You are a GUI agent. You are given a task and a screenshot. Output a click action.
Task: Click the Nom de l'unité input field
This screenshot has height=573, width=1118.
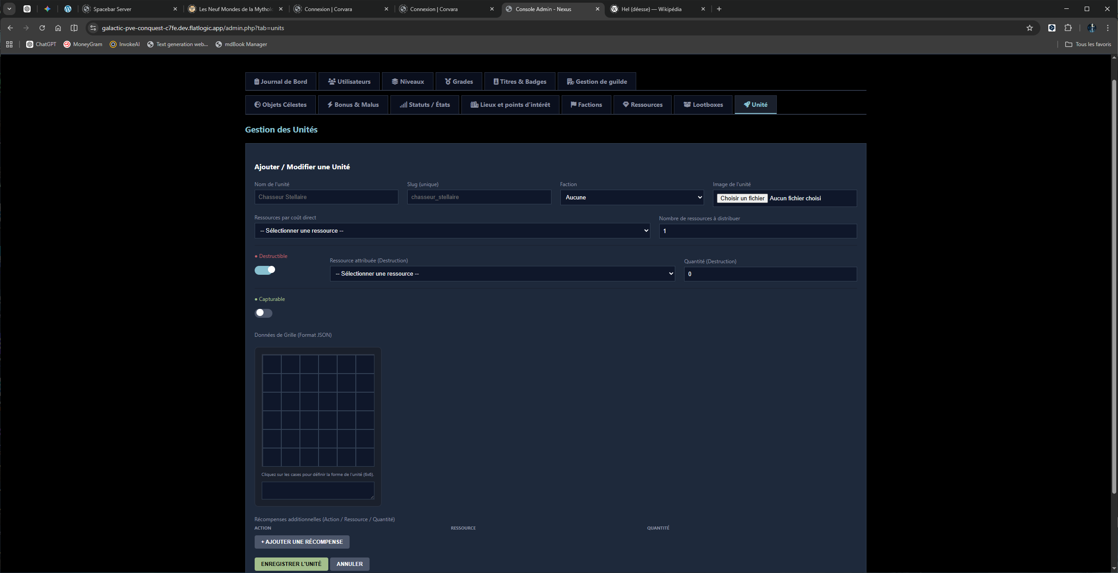[x=326, y=197]
